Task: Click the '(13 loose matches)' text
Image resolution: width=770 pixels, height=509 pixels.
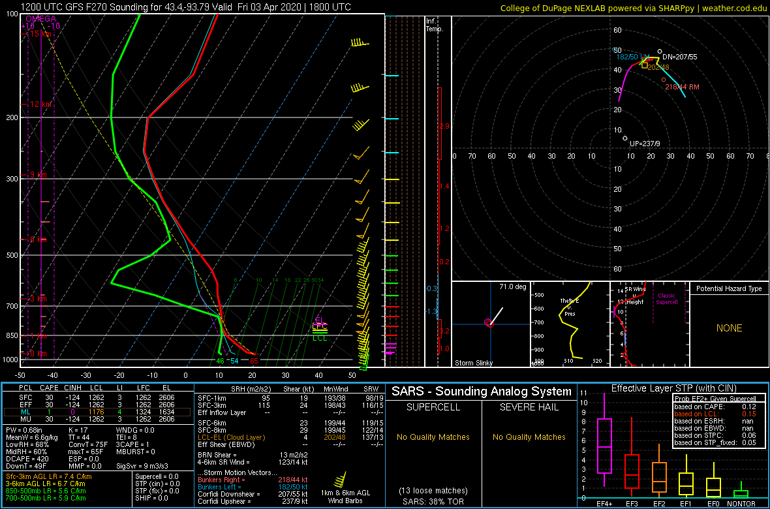Action: click(433, 490)
